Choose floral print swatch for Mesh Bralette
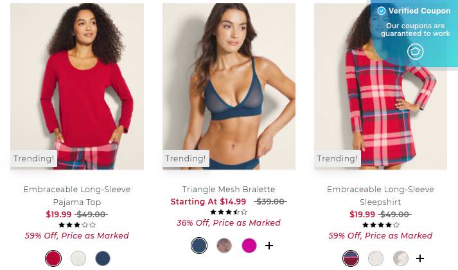Screen dimensions: 458x270 point(224,246)
